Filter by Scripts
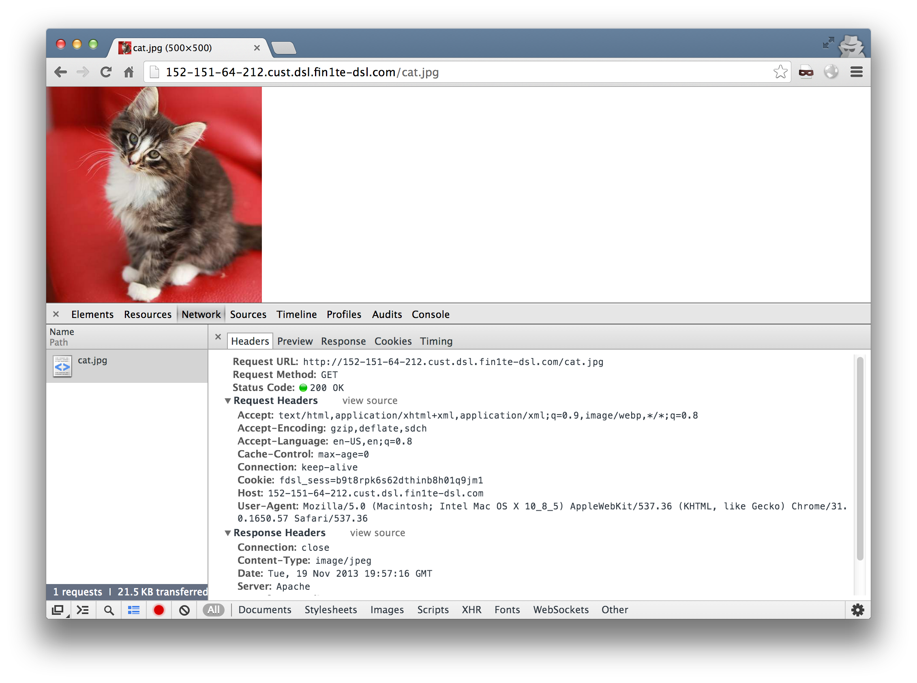Screen dimensions: 917x683 coord(433,610)
